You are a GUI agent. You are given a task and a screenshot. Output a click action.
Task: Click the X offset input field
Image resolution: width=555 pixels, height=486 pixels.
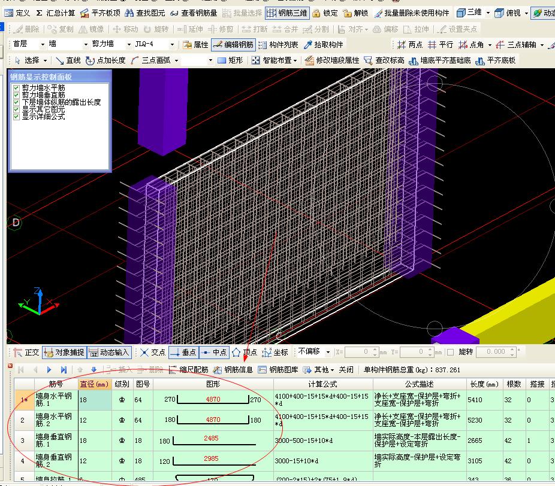[x=362, y=352]
